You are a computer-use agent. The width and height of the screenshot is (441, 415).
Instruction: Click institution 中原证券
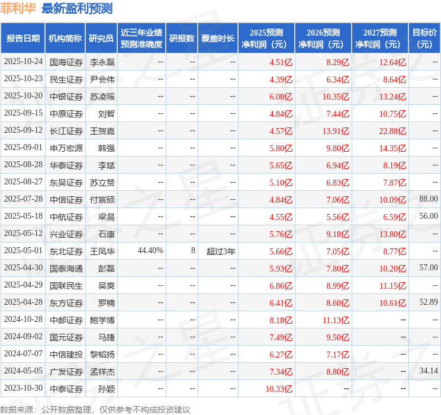click(66, 114)
